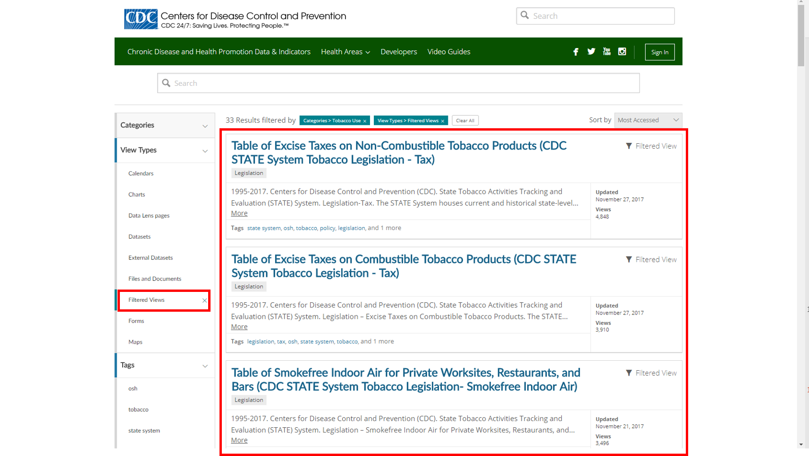Click the CDC logo
The width and height of the screenshot is (809, 456).
(141, 19)
